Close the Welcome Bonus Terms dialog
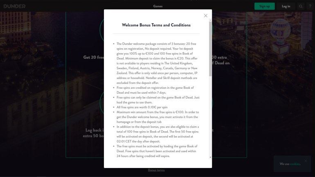The image size is (315, 177). [x=205, y=16]
